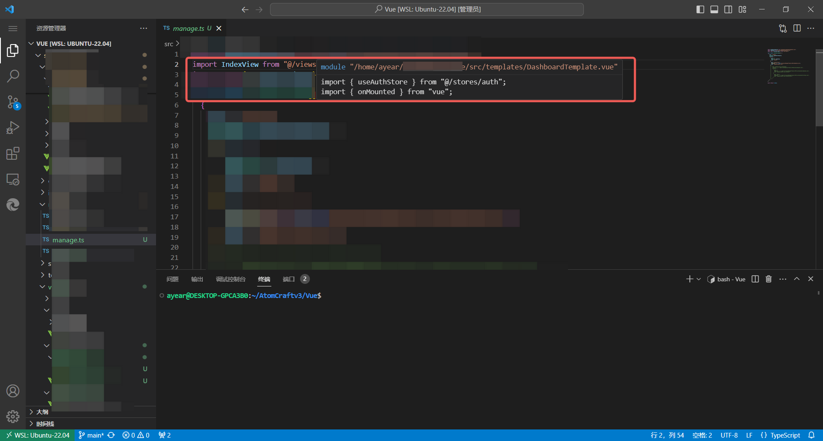Open the Accounts menu icon
Image resolution: width=823 pixels, height=441 pixels.
13,391
